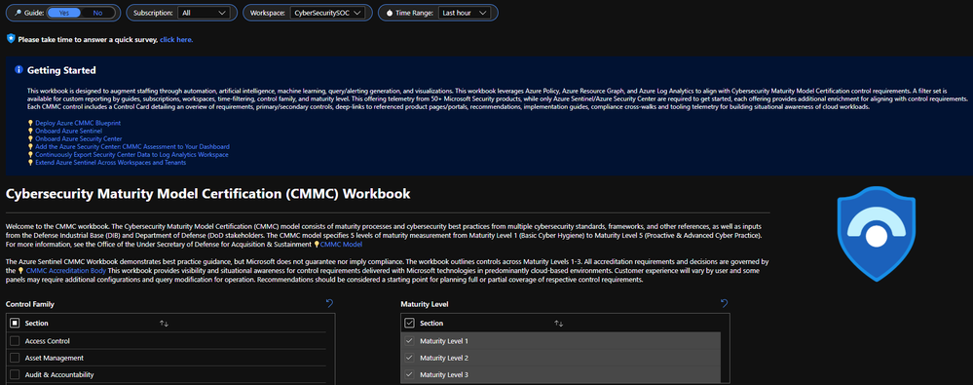Sort Maturity Level by Section column
The image size is (973, 385).
[558, 324]
